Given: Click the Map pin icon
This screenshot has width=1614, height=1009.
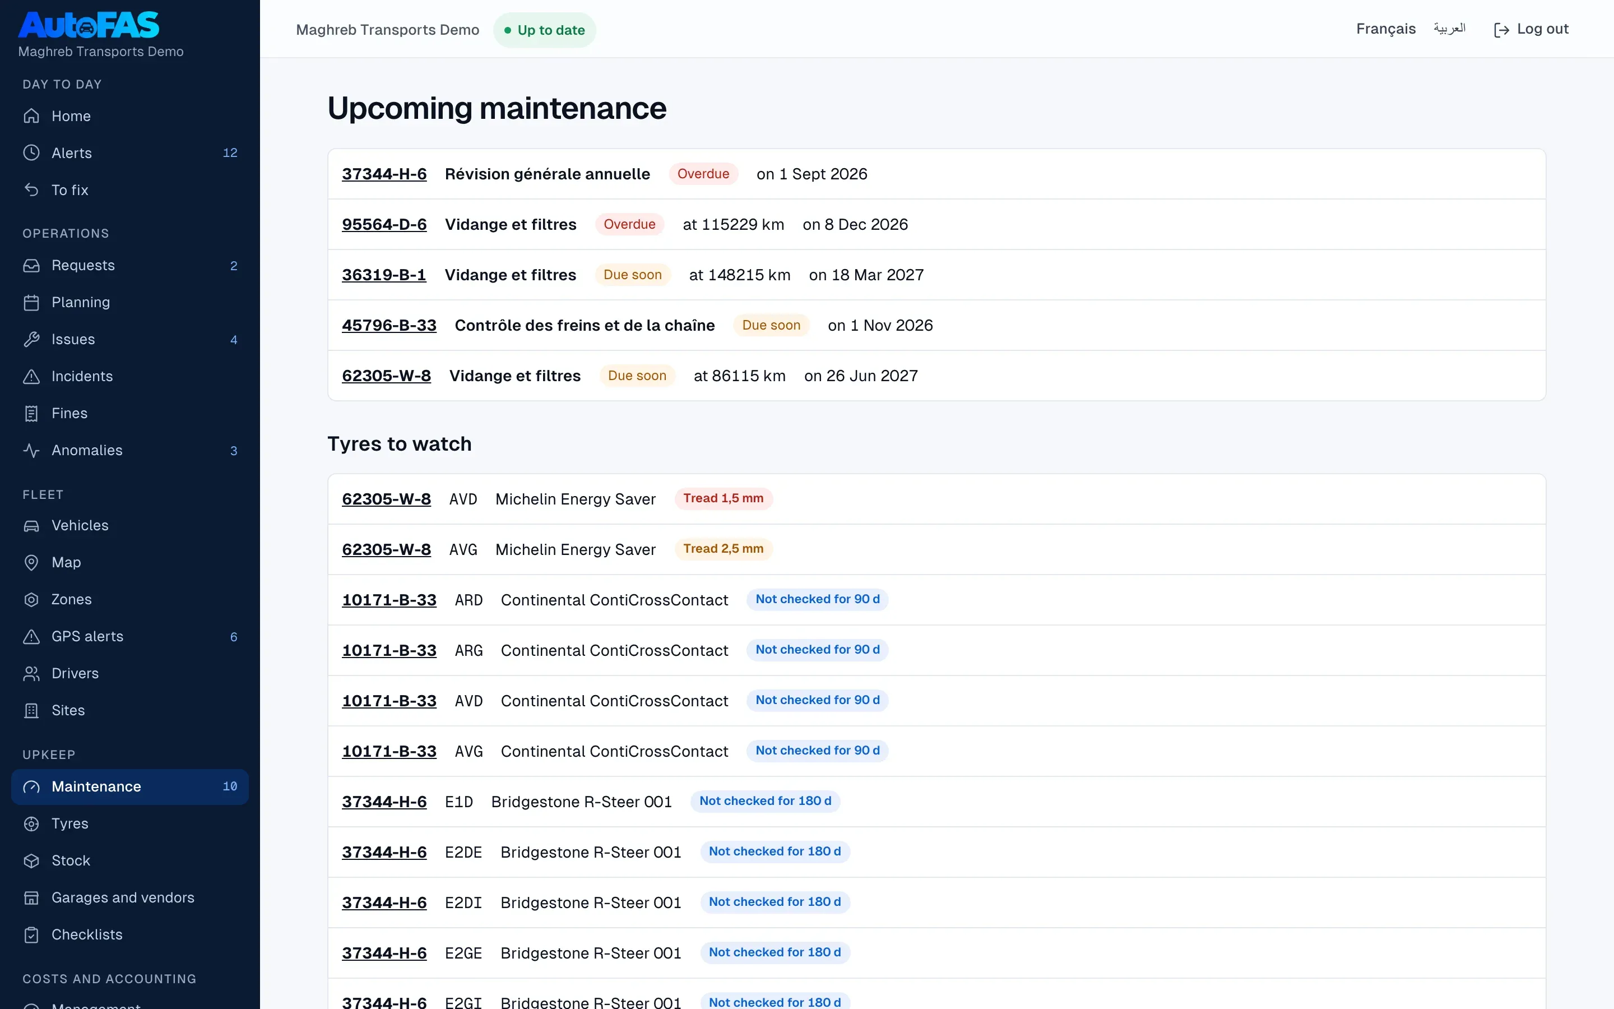Looking at the screenshot, I should (31, 563).
